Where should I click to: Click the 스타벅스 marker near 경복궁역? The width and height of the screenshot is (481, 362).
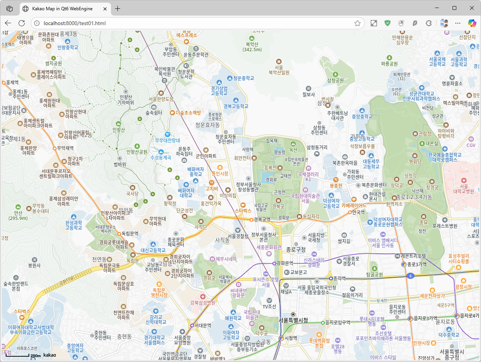click(243, 205)
